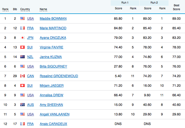This screenshot has height=128, width=185.
Task: Click the JPN country code link
Action: [30, 38]
